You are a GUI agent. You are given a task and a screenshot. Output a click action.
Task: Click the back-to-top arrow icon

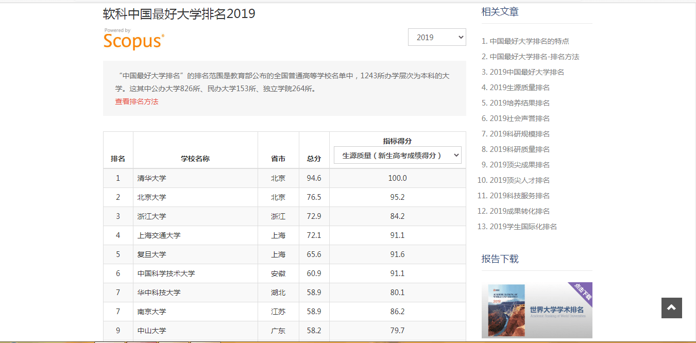671,307
